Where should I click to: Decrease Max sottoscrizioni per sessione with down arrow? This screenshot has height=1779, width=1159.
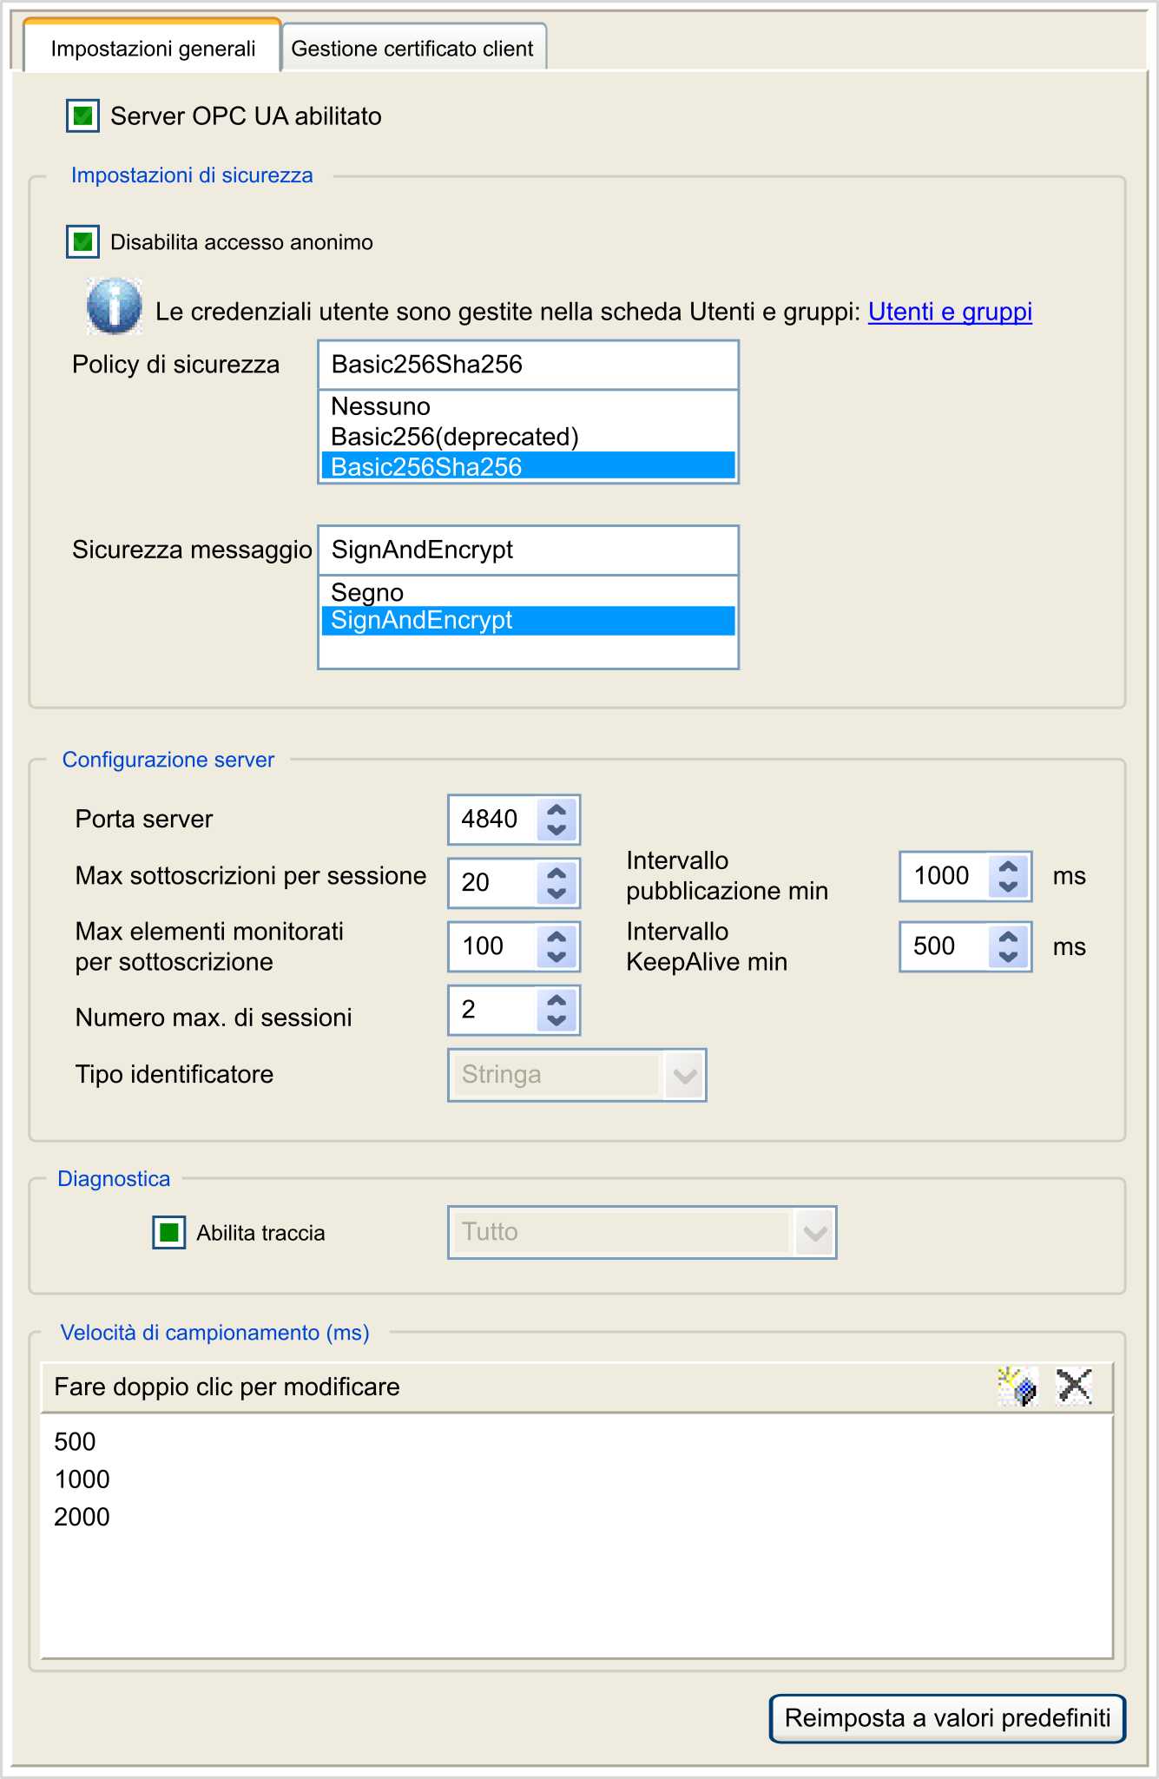556,893
